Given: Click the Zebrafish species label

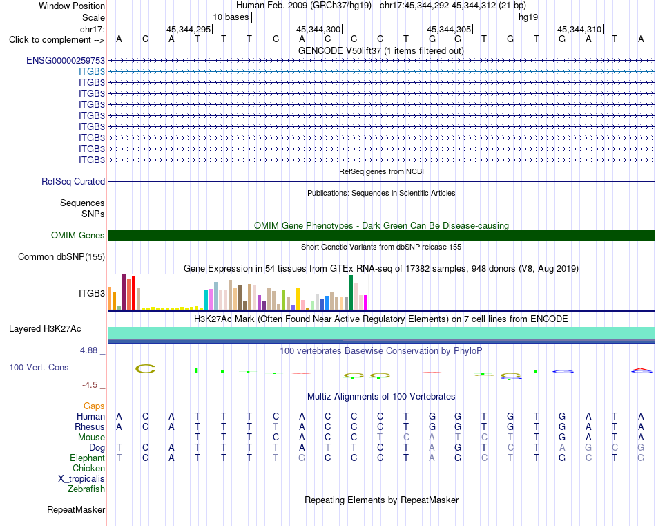Looking at the screenshot, I should [86, 489].
